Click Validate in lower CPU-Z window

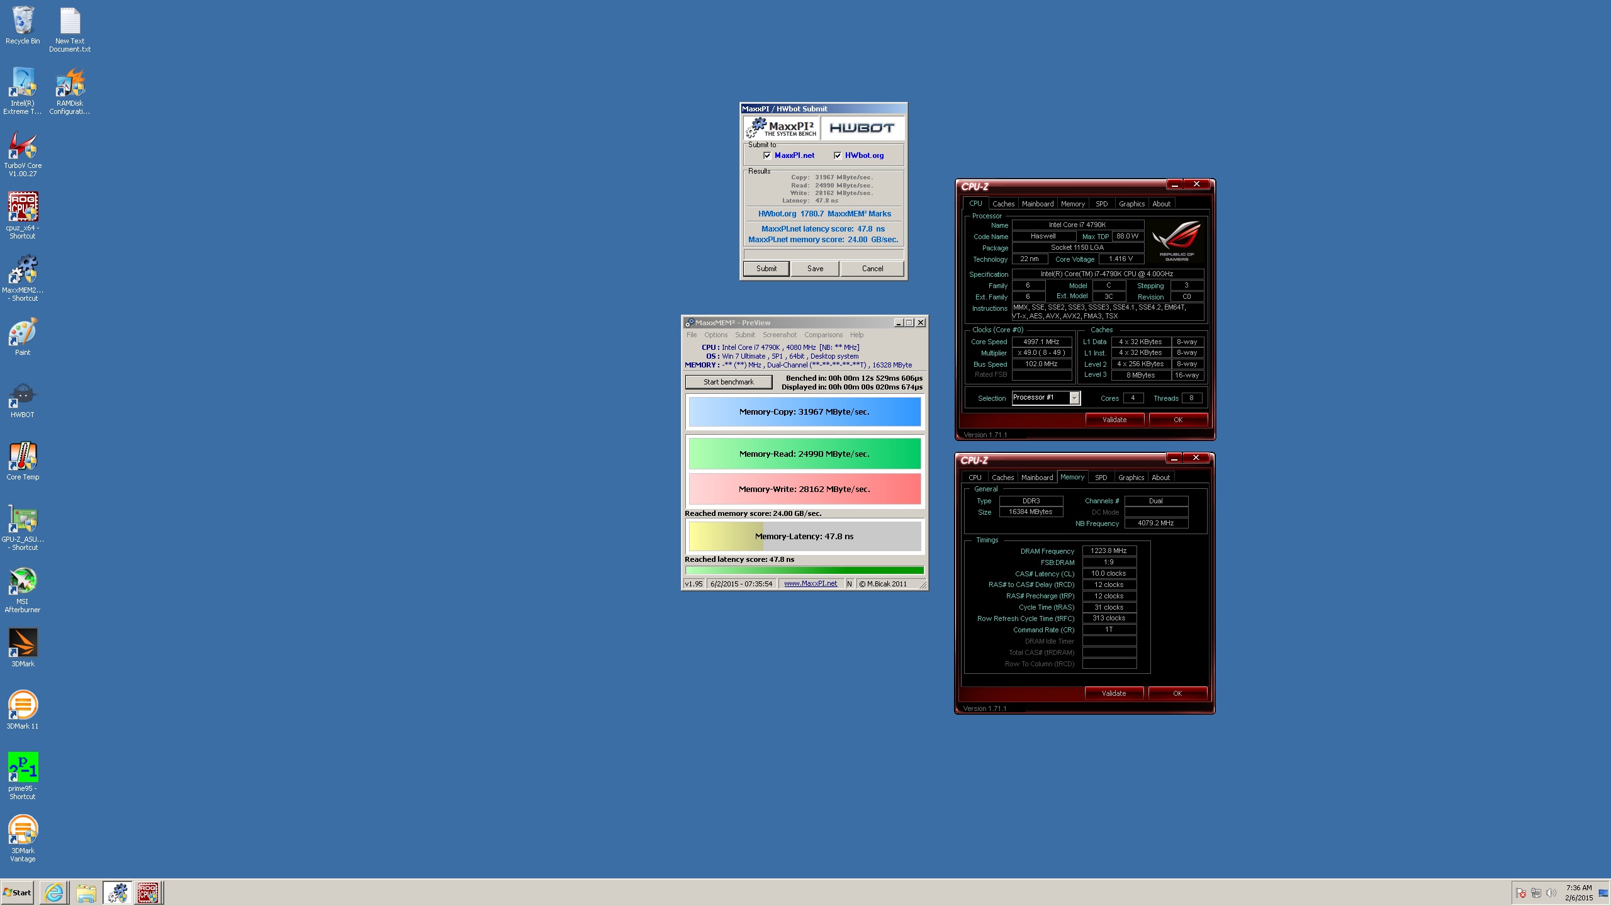click(x=1113, y=693)
